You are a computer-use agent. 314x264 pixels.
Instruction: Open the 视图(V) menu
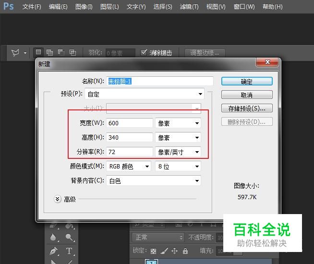click(216, 7)
